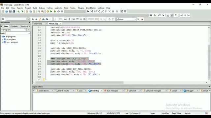Open the Mask dropdown in Management panel
This screenshot has height=118, width=211.
pyautogui.click(x=29, y=33)
